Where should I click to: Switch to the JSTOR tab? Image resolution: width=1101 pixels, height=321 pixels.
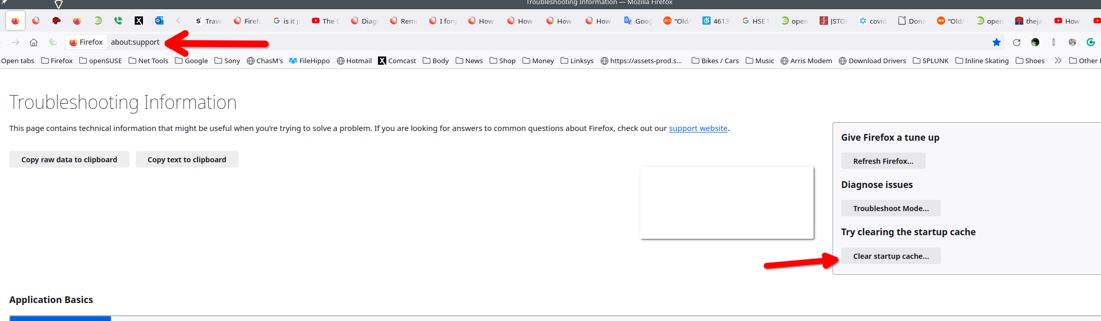point(834,21)
